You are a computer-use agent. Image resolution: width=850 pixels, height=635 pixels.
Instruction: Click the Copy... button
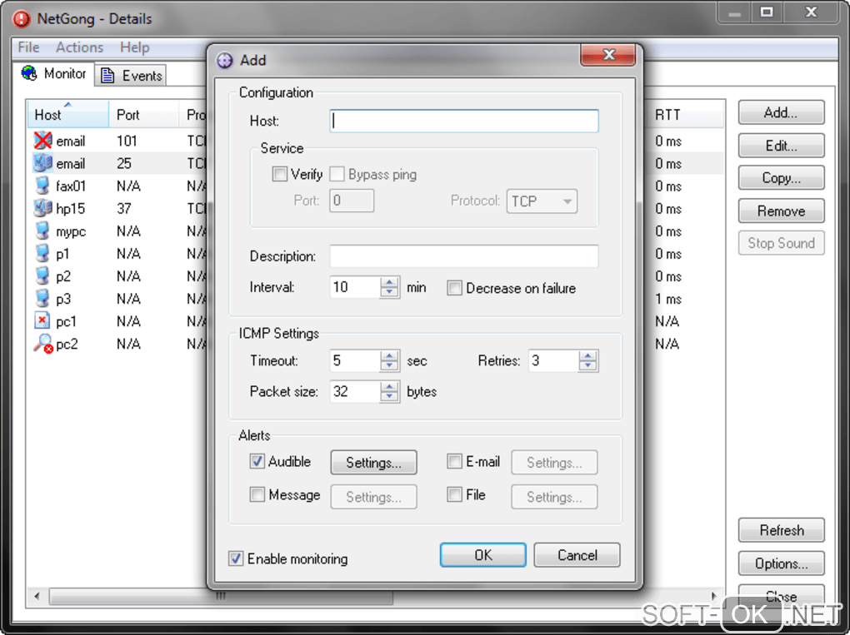coord(781,177)
